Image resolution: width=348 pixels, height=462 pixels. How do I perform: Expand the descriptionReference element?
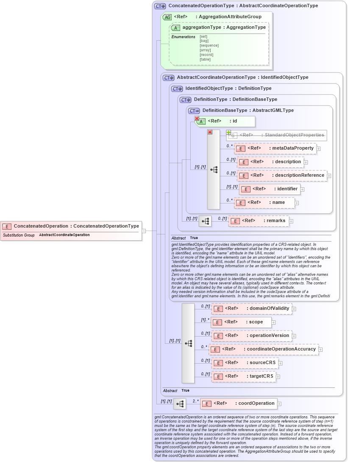[329, 176]
